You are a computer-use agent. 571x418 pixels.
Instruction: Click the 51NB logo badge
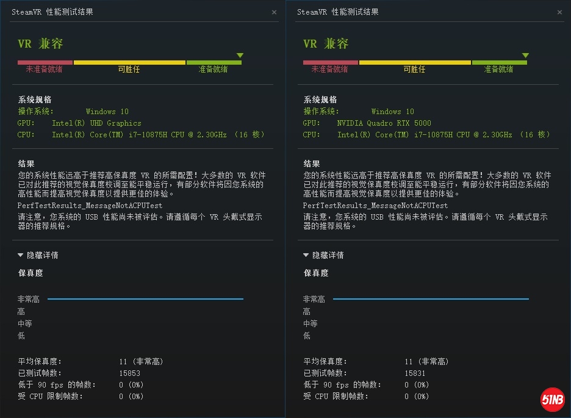(x=553, y=400)
